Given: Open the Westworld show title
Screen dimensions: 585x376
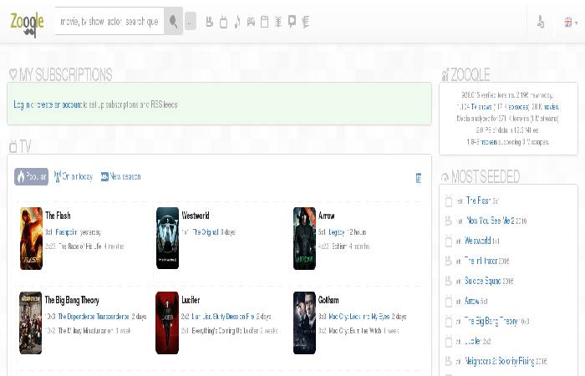Looking at the screenshot, I should click(195, 216).
